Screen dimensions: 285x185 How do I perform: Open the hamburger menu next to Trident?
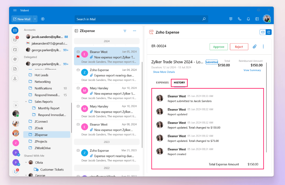coord(15,10)
